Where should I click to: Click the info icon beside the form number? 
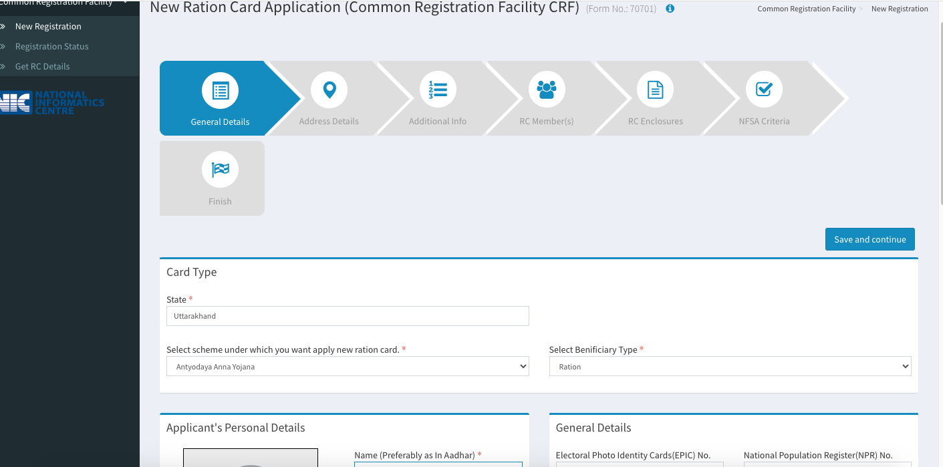pos(670,9)
